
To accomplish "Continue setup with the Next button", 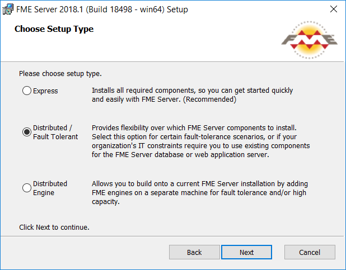I will tap(246, 252).
